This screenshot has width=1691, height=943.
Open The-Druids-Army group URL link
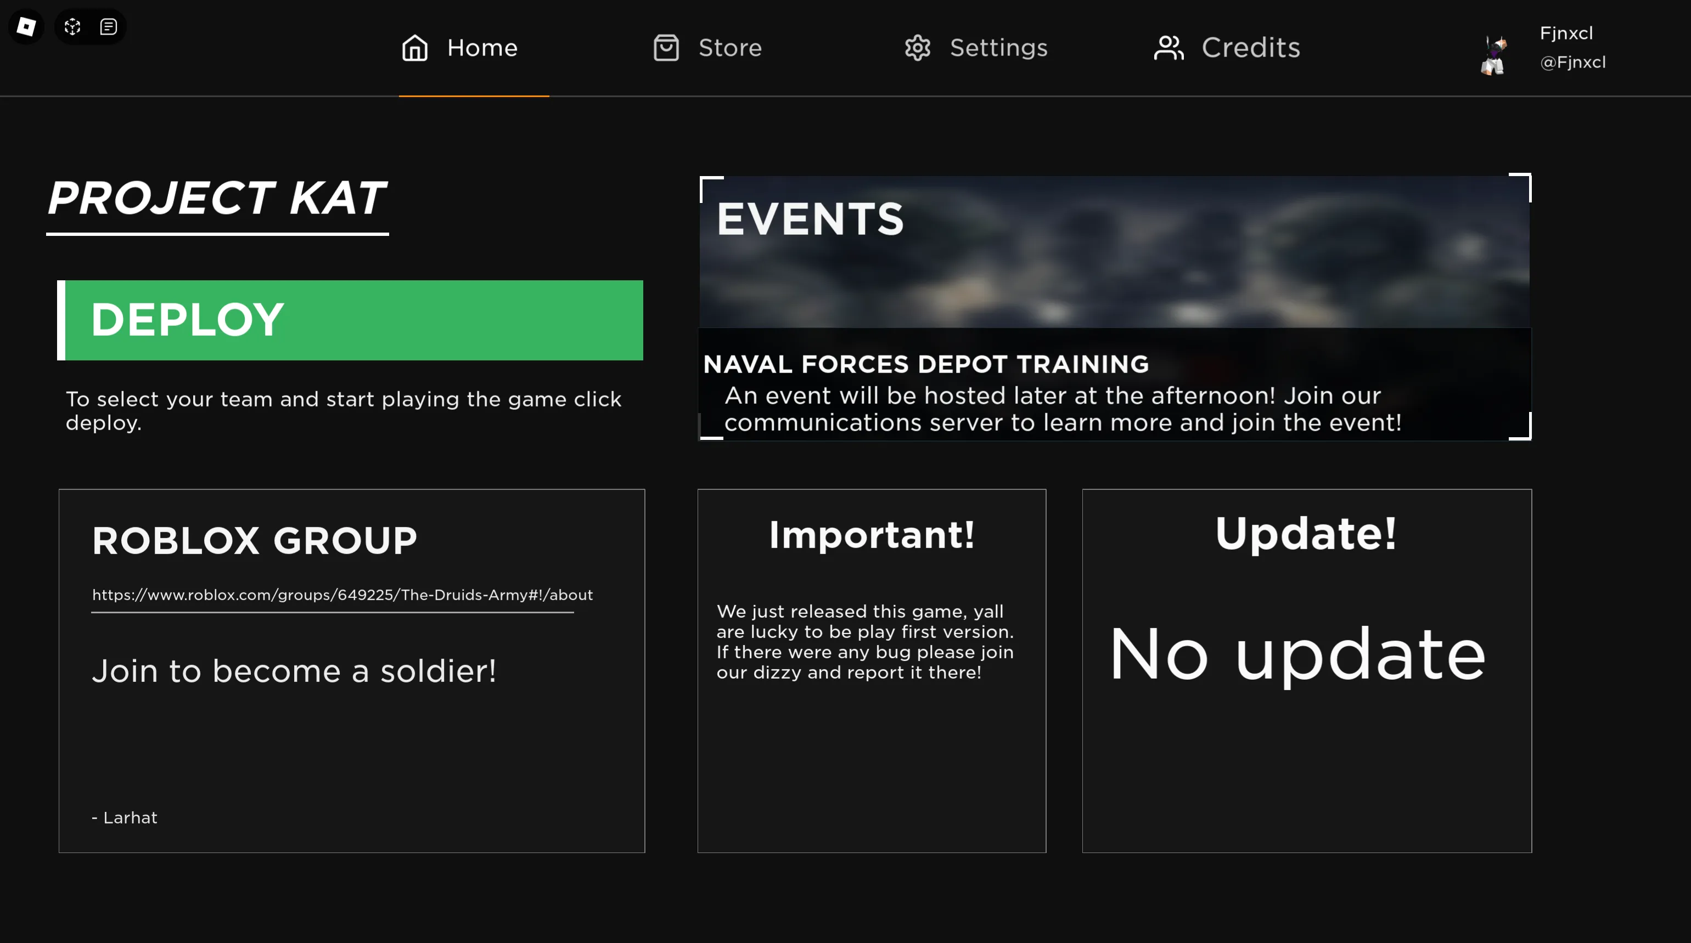(342, 595)
